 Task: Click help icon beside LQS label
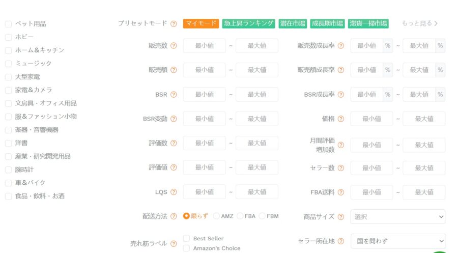(174, 192)
